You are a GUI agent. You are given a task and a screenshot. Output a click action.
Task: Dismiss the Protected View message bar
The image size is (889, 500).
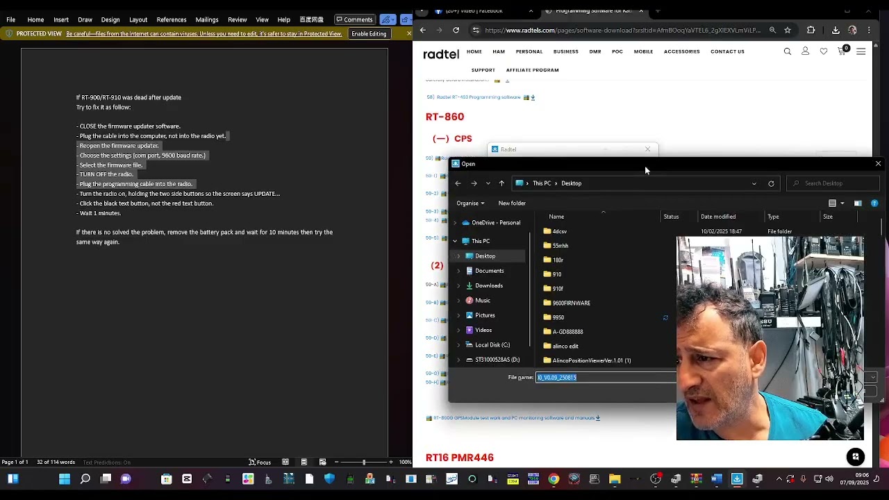click(409, 33)
